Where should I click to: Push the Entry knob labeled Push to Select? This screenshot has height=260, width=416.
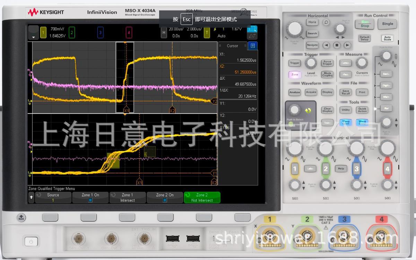[294, 110]
